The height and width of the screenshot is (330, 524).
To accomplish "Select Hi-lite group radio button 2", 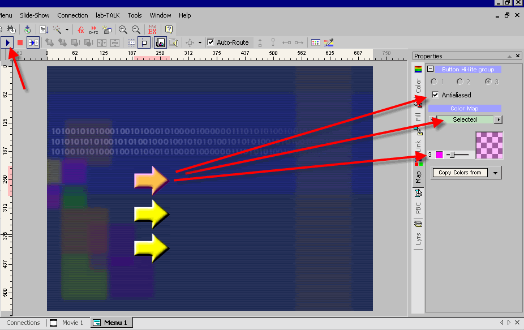I will (x=460, y=82).
